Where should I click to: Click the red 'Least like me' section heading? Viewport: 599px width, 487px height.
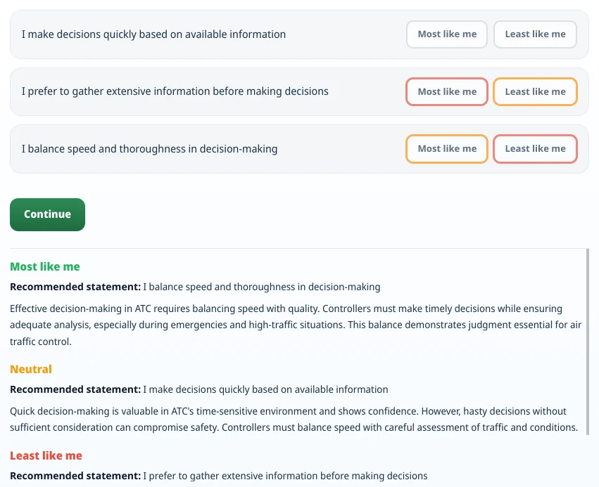46,455
